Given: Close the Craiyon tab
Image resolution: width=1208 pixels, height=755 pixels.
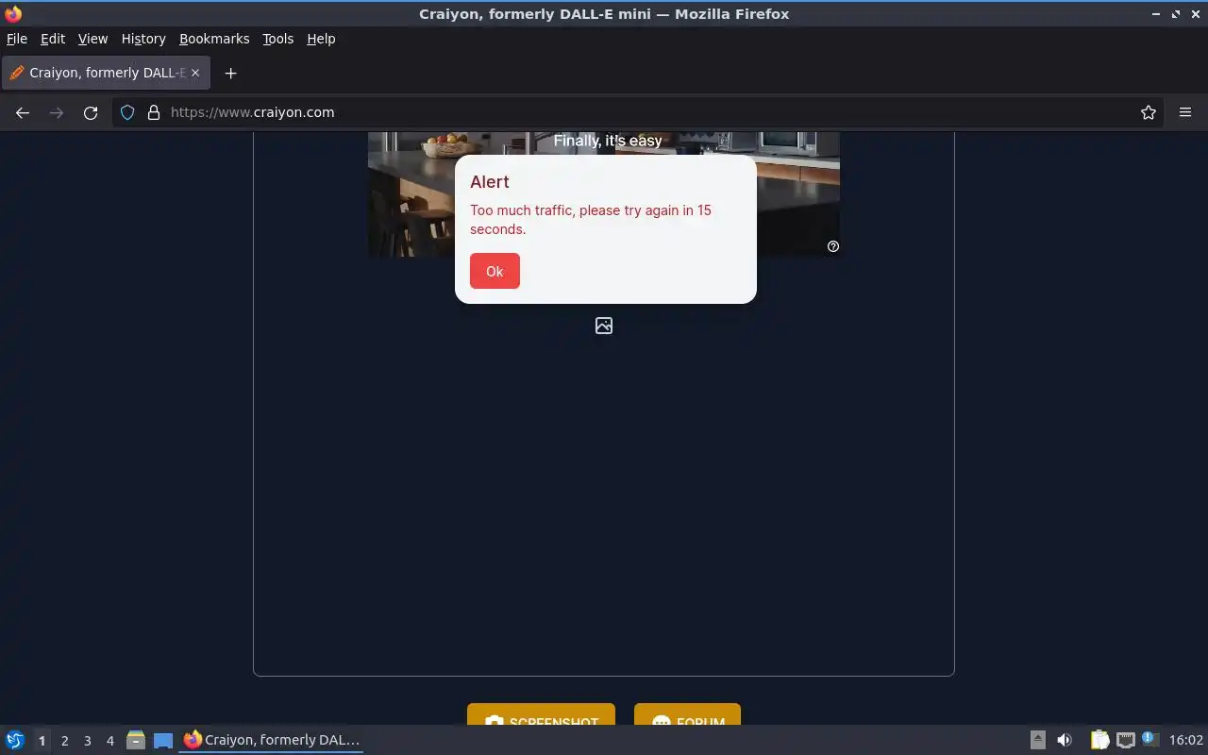Looking at the screenshot, I should (195, 73).
